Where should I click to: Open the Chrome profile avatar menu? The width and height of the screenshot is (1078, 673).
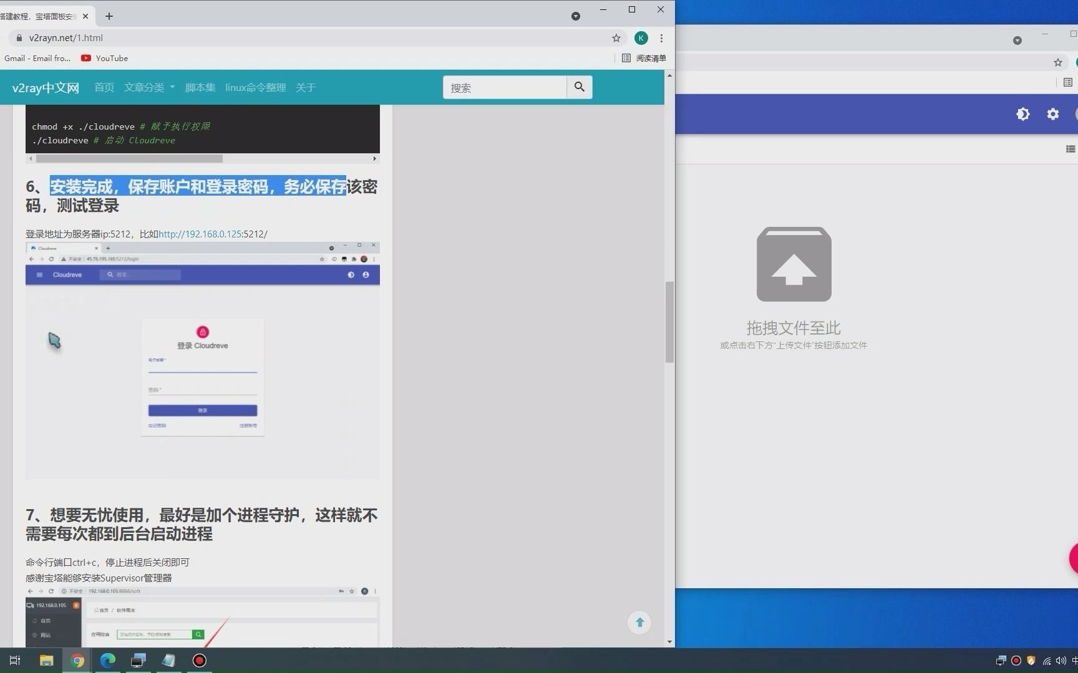coord(641,38)
